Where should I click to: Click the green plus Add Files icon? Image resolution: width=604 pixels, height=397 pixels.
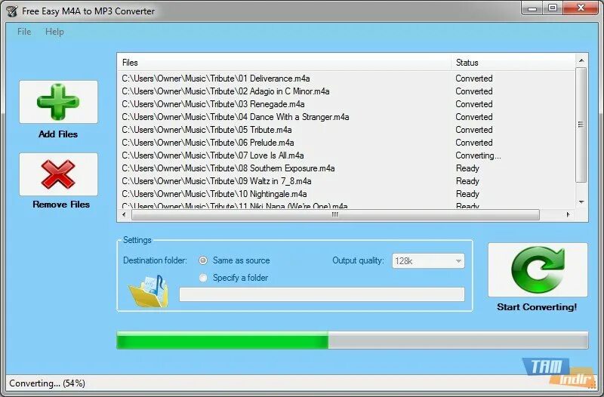pyautogui.click(x=58, y=102)
